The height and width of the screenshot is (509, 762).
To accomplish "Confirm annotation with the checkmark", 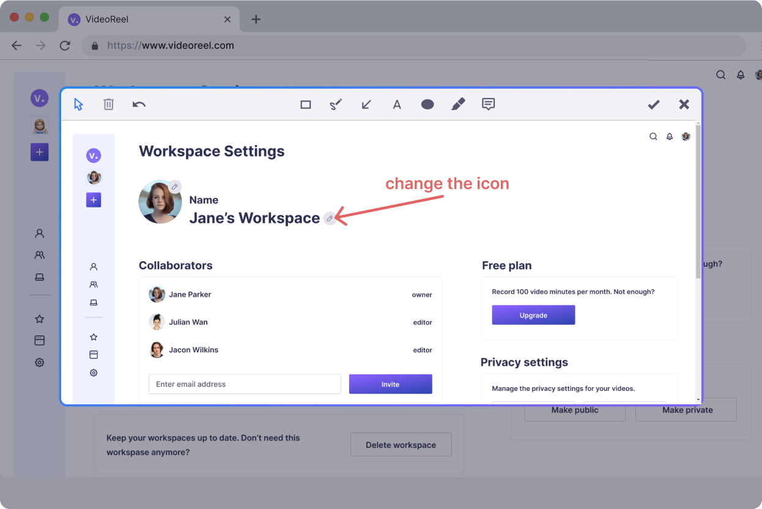I will point(654,105).
